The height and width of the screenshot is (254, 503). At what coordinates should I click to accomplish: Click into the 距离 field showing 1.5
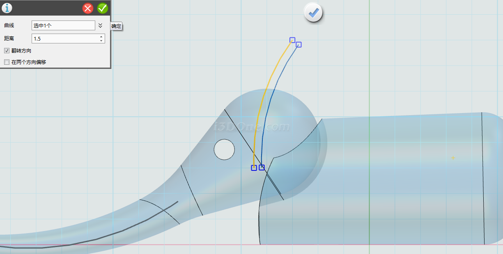pos(65,39)
